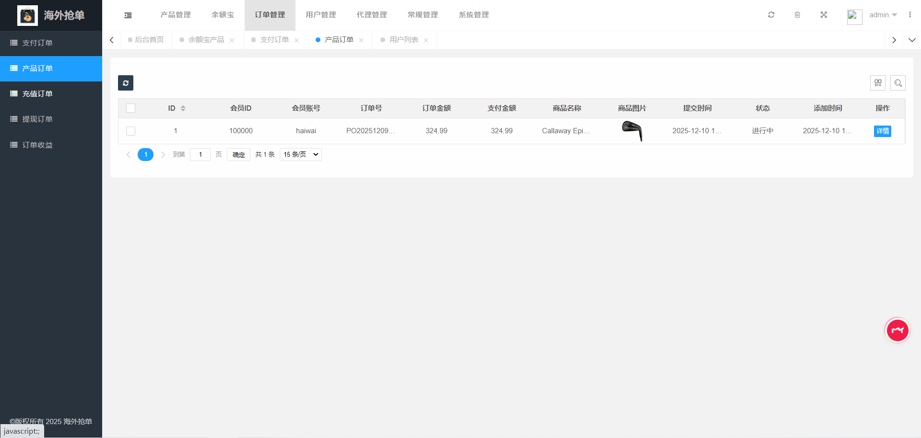Viewport: 921px width, 438px height.
Task: Collapse the sidebar with the hamburger icon
Action: tap(128, 15)
